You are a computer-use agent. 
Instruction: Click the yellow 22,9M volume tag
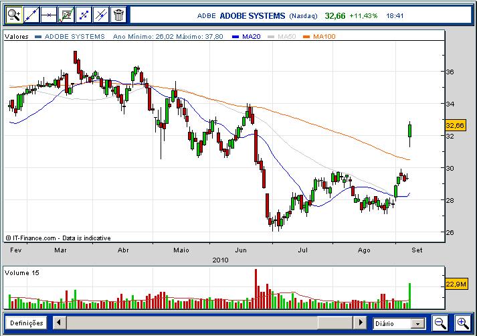tap(456, 284)
